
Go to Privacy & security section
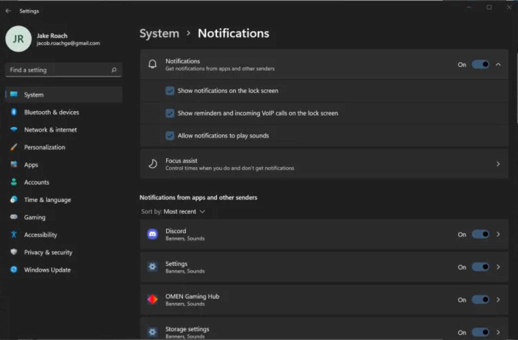click(48, 252)
